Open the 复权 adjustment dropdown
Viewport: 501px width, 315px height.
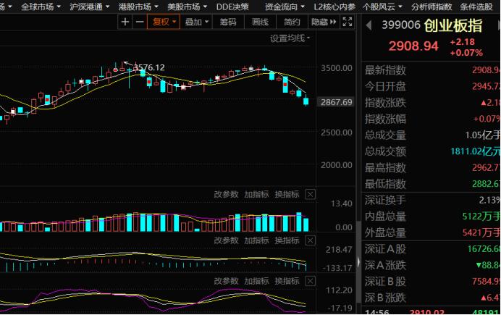click(164, 22)
